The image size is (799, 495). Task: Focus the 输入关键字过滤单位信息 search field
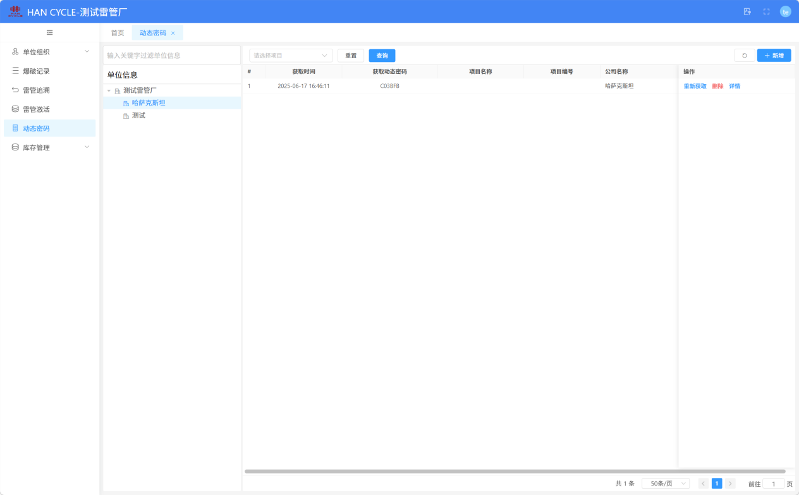tap(172, 55)
